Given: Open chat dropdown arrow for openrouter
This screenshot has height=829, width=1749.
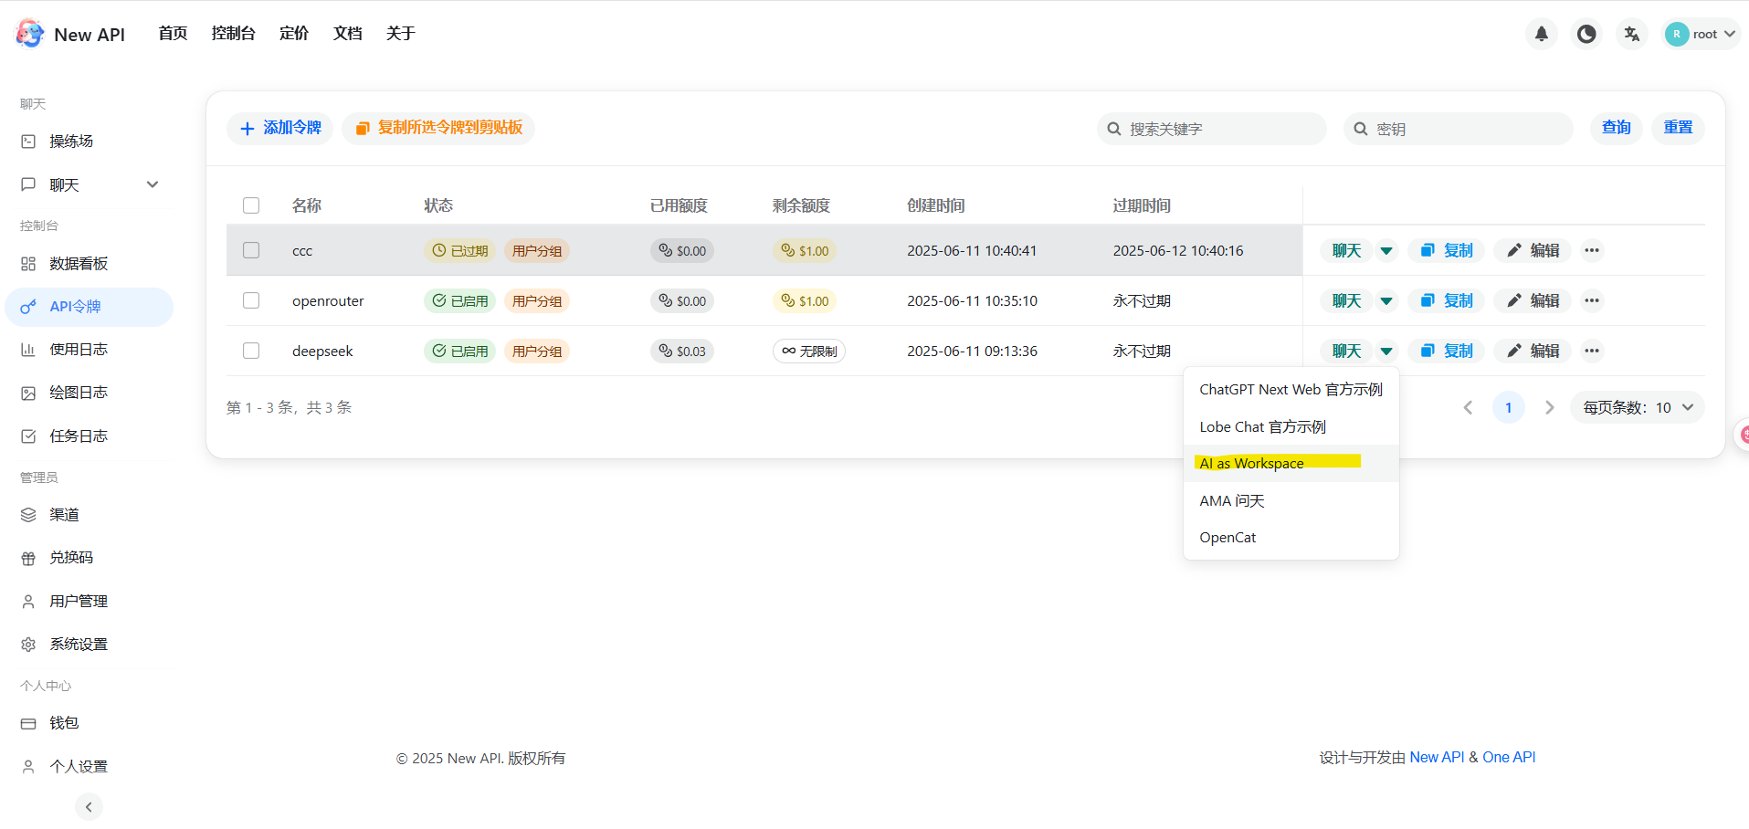Looking at the screenshot, I should [x=1386, y=300].
